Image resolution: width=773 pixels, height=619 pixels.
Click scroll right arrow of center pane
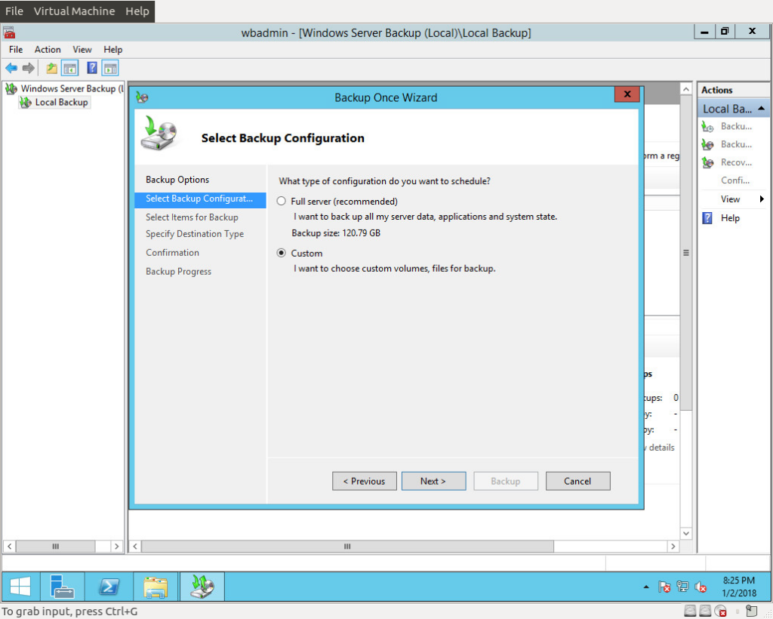tap(673, 546)
